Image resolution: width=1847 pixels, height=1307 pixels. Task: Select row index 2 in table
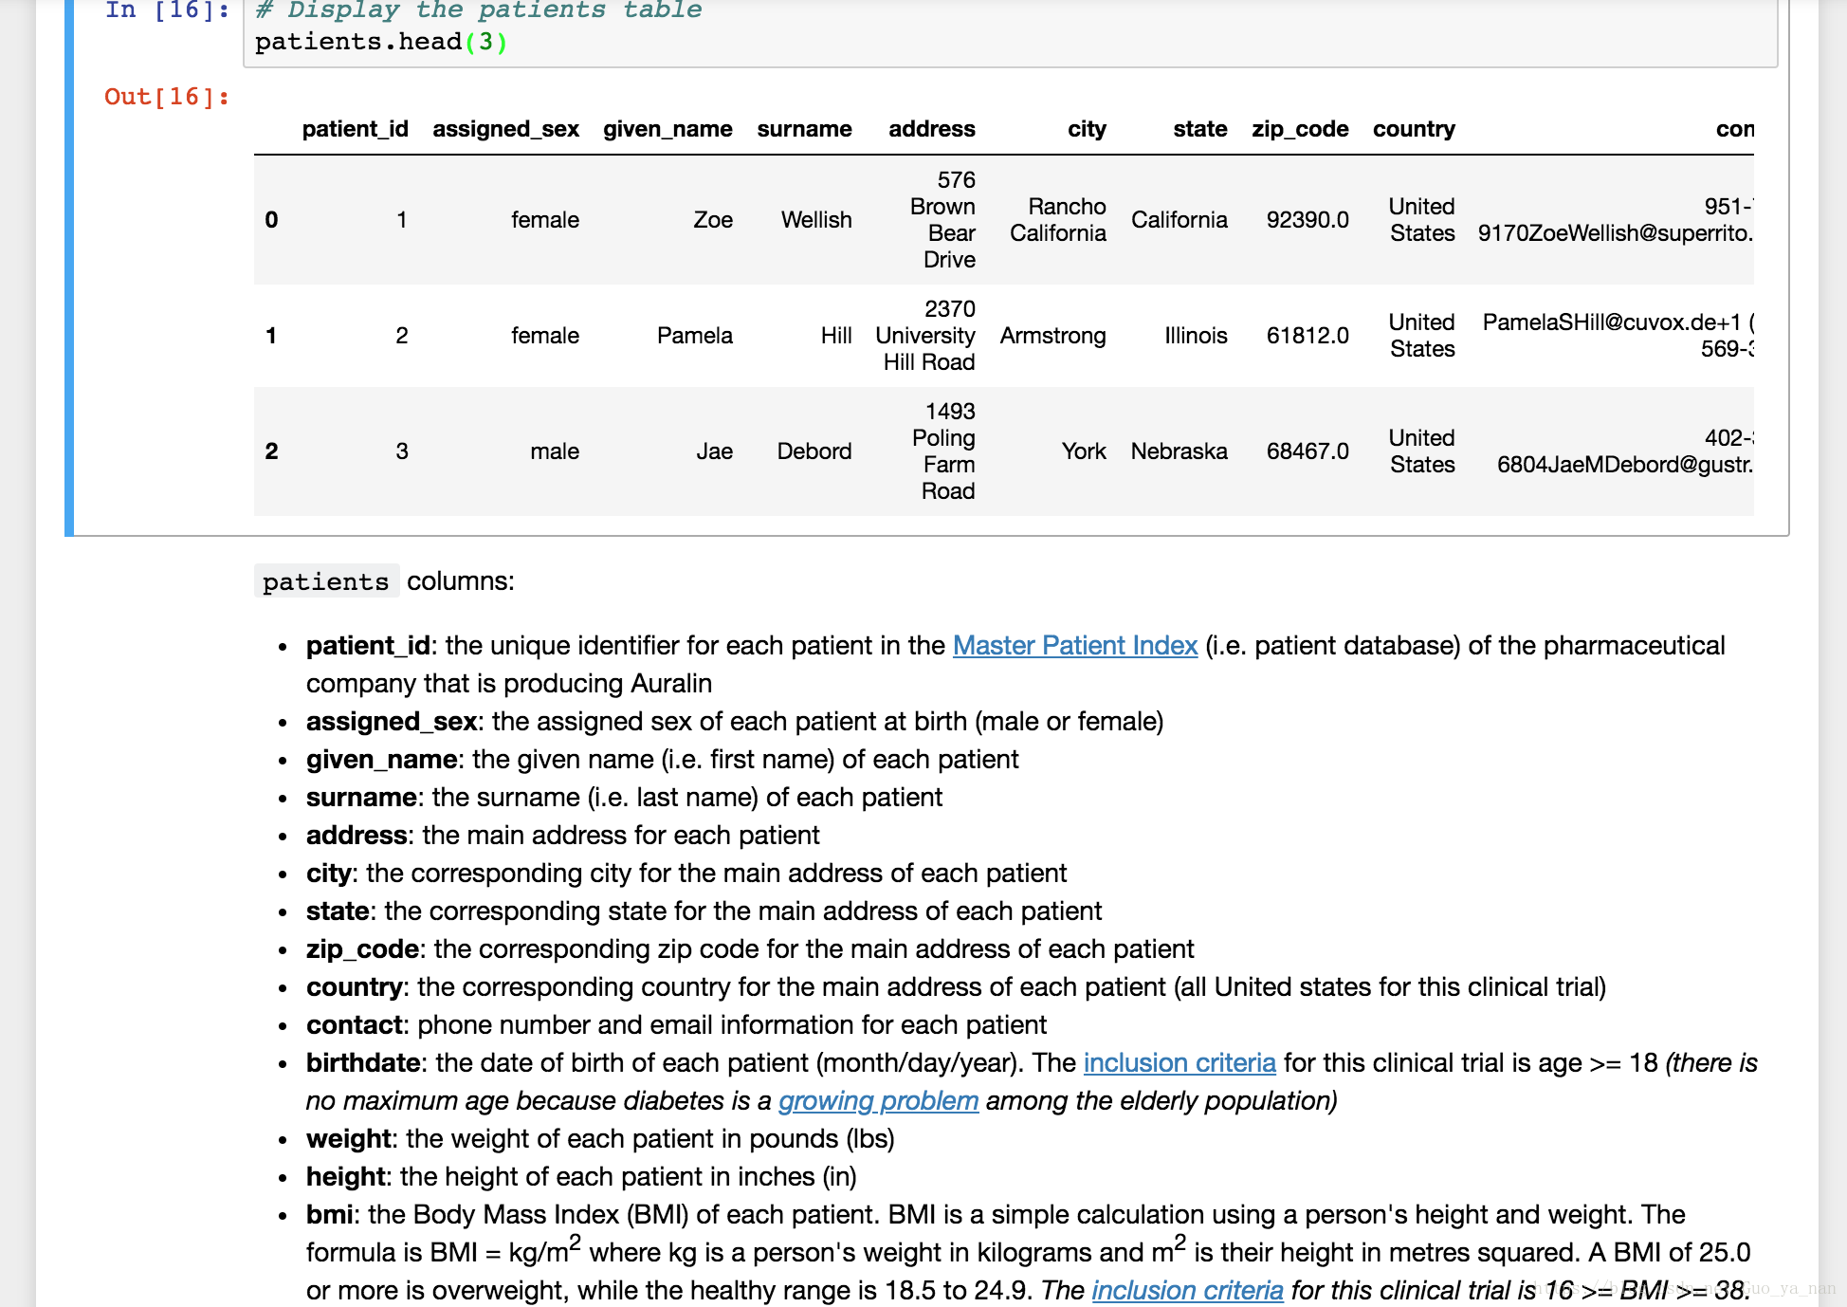click(271, 451)
